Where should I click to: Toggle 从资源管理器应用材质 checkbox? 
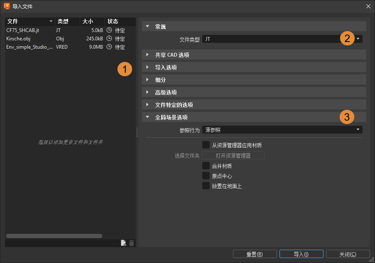point(206,144)
